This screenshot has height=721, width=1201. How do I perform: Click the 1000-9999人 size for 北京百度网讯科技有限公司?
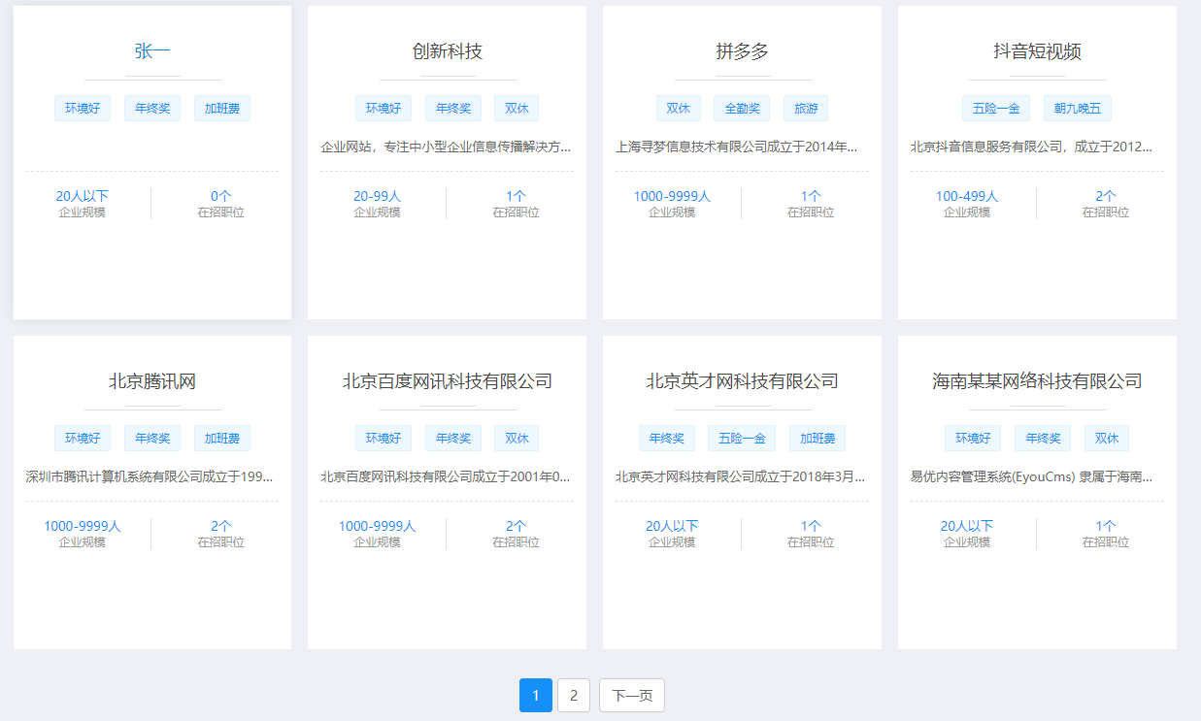(x=378, y=526)
